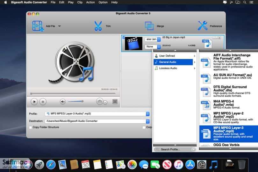Open the snapshot options small arrow button
The image size is (258, 172).
coord(105,102)
